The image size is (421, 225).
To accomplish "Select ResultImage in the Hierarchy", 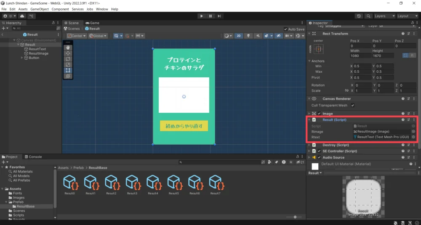I will (38, 54).
